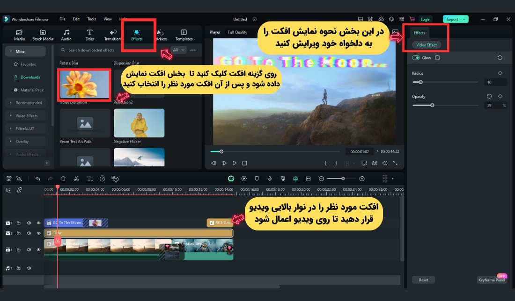Click the Transitions icon

click(113, 35)
